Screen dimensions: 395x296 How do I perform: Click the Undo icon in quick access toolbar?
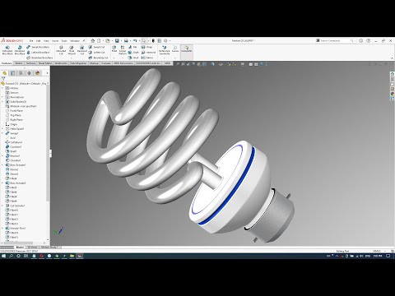click(x=135, y=40)
